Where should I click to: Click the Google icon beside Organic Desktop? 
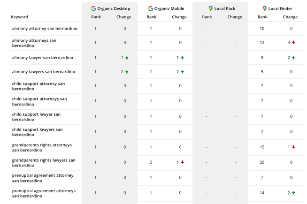coord(93,8)
